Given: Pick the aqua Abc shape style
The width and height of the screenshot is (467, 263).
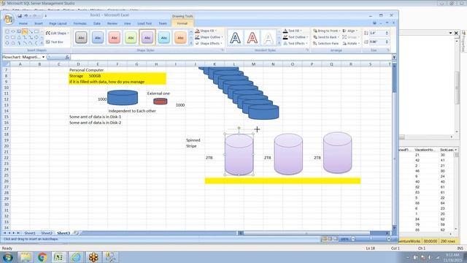Looking at the screenshot, I should point(163,38).
